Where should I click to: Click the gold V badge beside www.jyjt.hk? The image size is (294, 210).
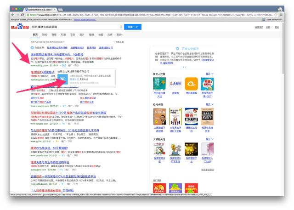57,142
